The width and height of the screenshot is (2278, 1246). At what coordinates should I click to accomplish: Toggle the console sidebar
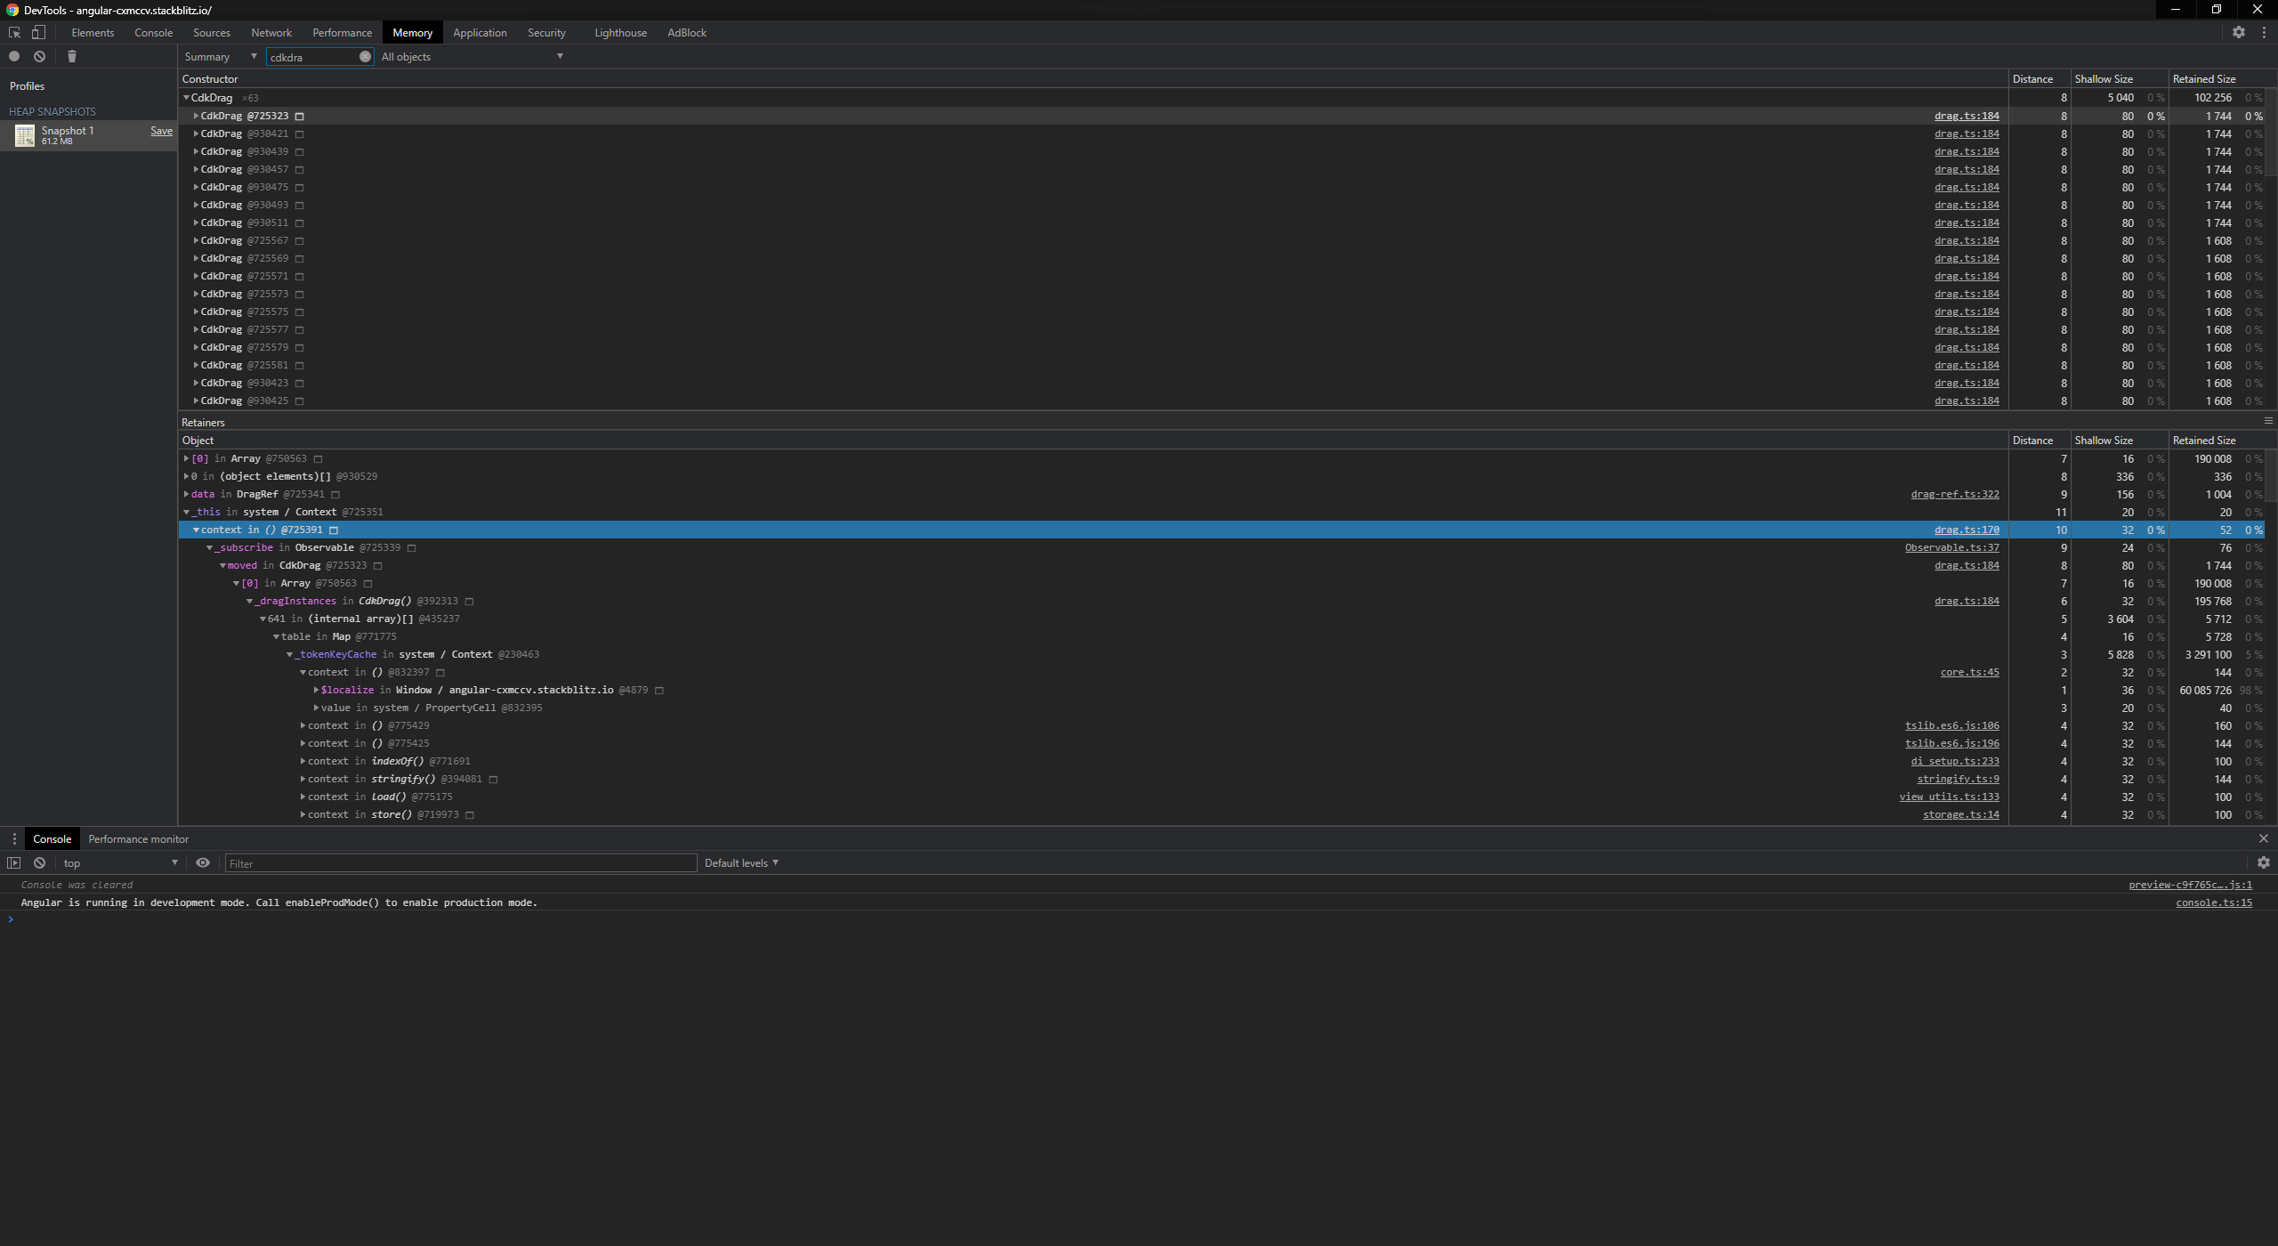point(14,862)
